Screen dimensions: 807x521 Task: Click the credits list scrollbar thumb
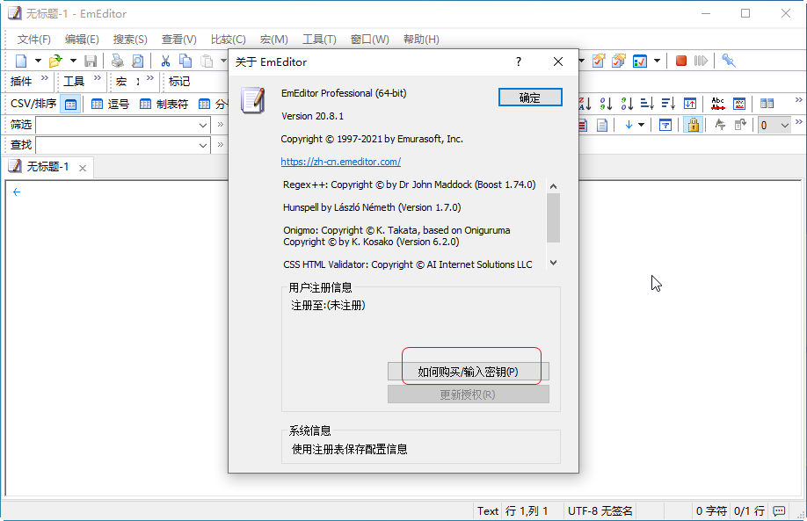pos(553,218)
